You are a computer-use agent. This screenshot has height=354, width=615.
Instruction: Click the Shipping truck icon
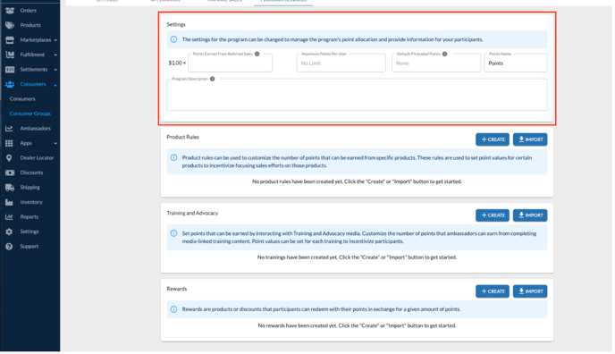point(10,188)
